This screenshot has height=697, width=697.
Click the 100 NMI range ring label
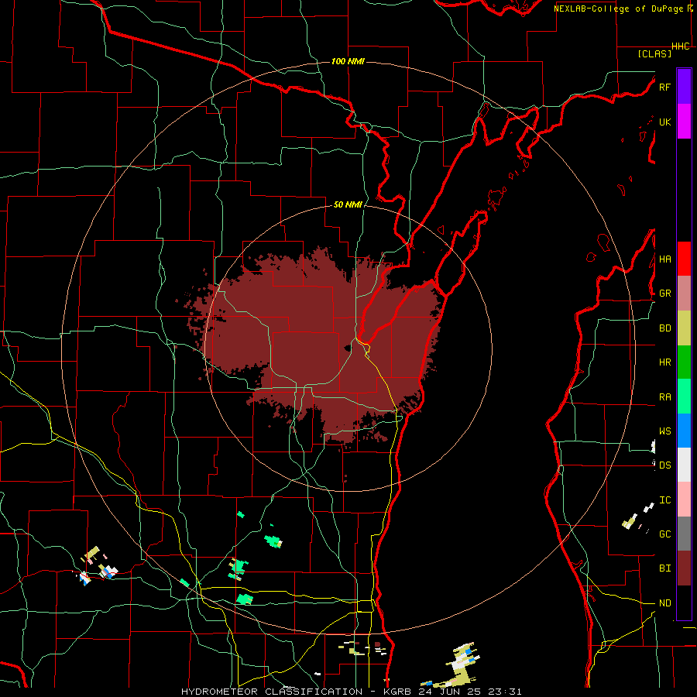pyautogui.click(x=348, y=61)
